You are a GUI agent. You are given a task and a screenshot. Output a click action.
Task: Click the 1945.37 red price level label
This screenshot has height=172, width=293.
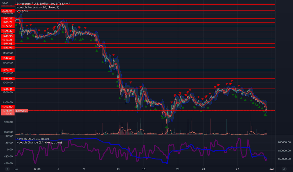(x=8, y=18)
